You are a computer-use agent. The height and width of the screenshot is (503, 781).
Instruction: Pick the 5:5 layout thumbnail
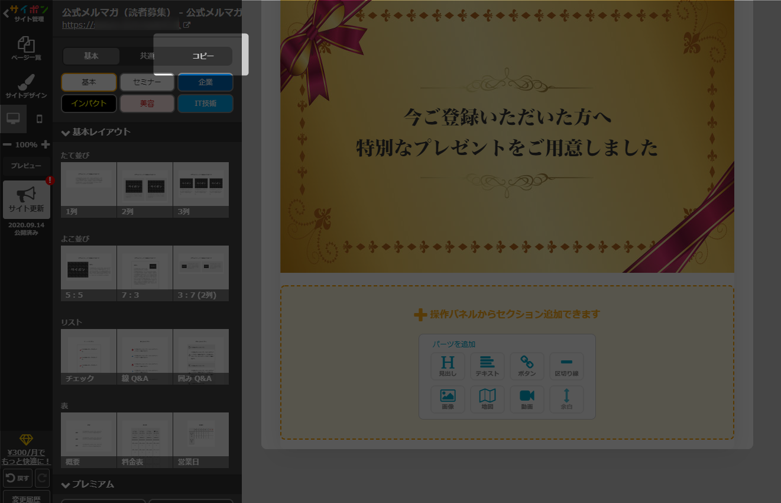89,273
